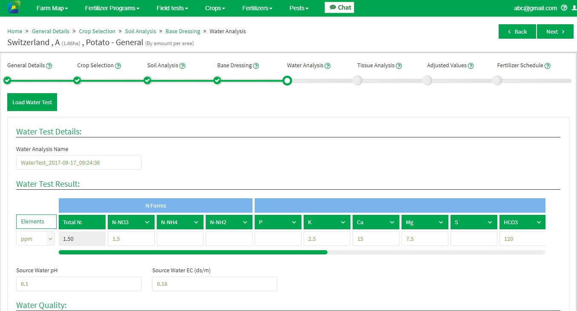Open the Fertilizers menu
The width and height of the screenshot is (577, 311).
tap(257, 8)
